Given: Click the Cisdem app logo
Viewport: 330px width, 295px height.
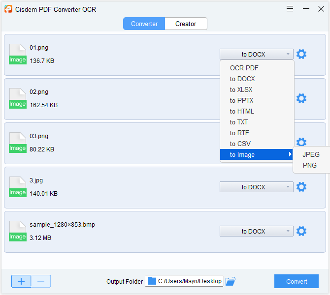Looking at the screenshot, I should 8,9.
